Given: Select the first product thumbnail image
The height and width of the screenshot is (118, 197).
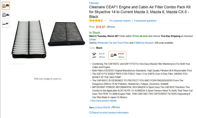Looking at the screenshot, I should click(x=6, y=6).
